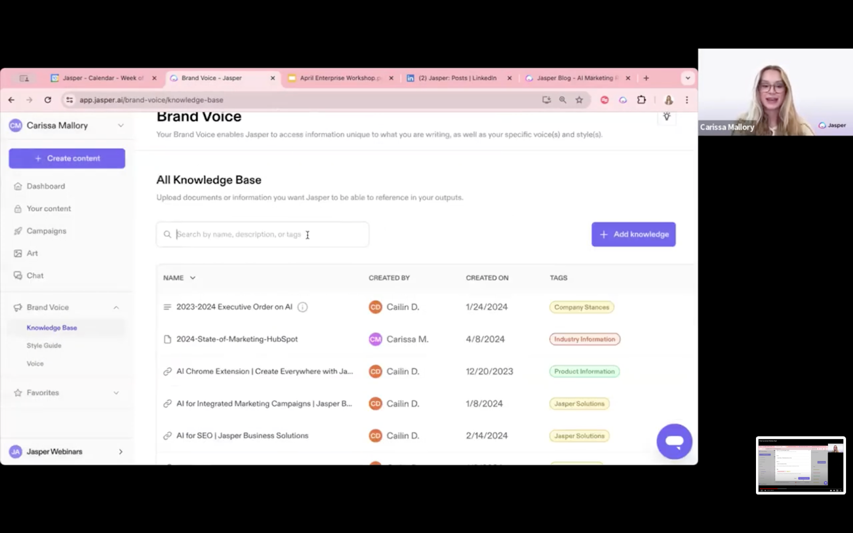Click the tab group icon left of tabs

point(24,78)
